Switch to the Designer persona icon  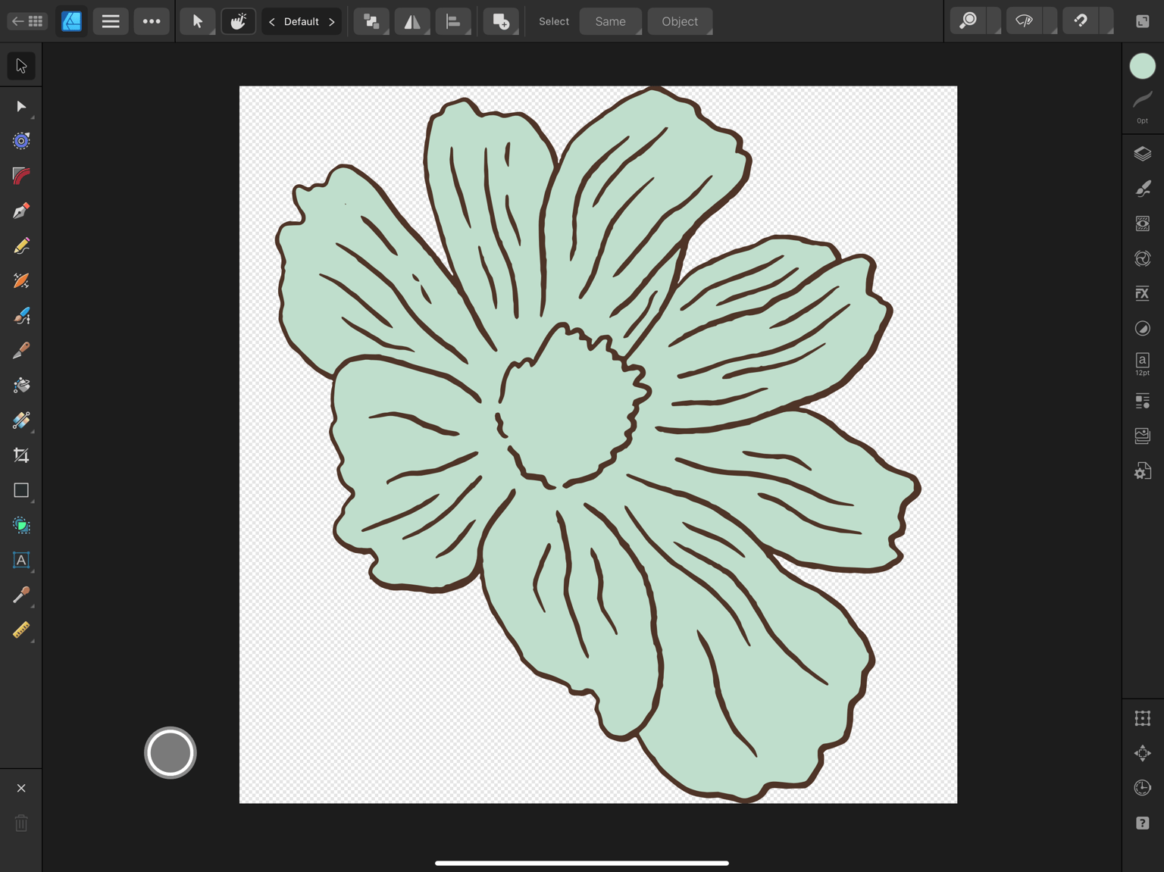point(71,21)
